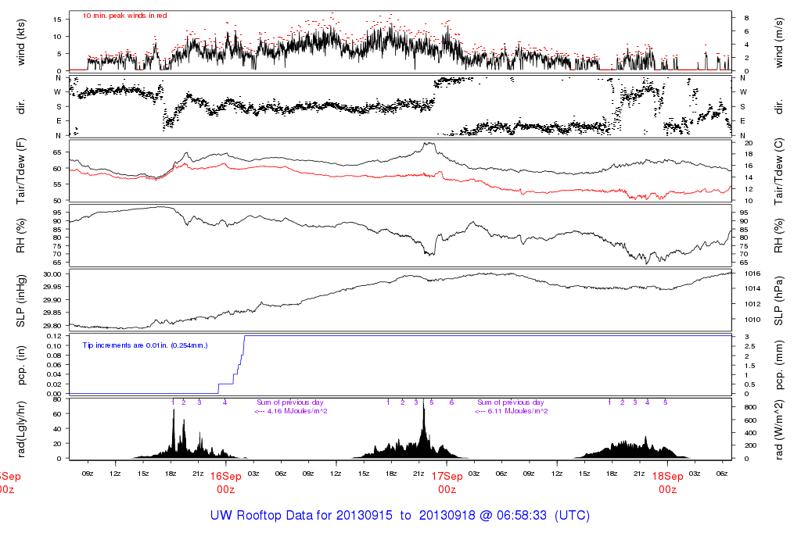801x547 pixels.
Task: Click the '600' tick on the W/m^2 axis
Action: (x=750, y=420)
